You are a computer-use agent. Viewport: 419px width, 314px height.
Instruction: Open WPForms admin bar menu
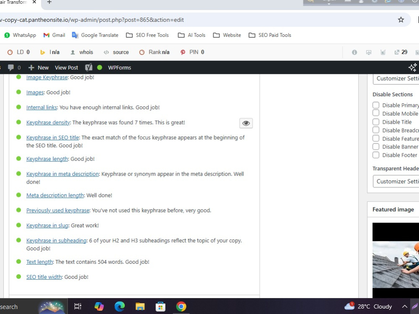pyautogui.click(x=119, y=67)
